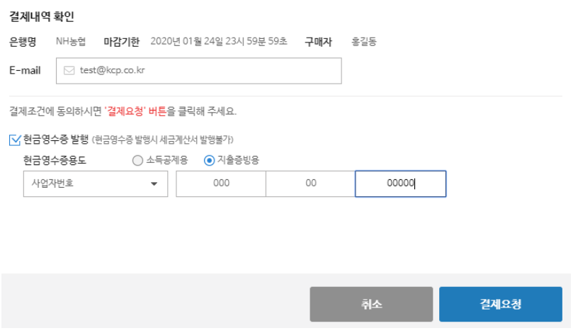Click the E-mail field label

coord(25,71)
